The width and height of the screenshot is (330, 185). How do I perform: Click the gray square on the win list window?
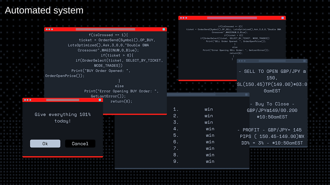246,95
